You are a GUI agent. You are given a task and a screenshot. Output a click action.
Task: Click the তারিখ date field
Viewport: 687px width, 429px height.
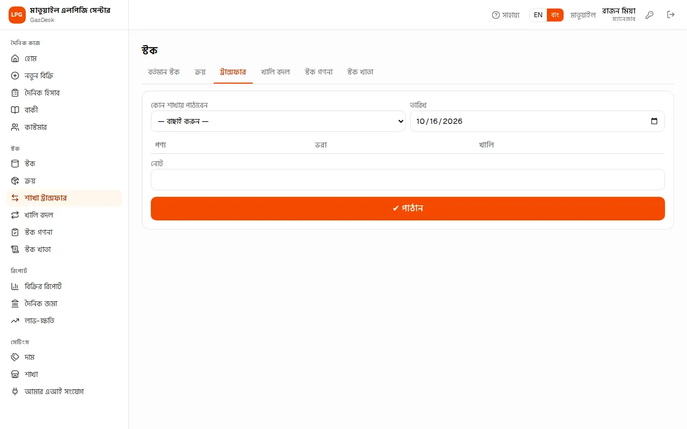click(x=537, y=121)
